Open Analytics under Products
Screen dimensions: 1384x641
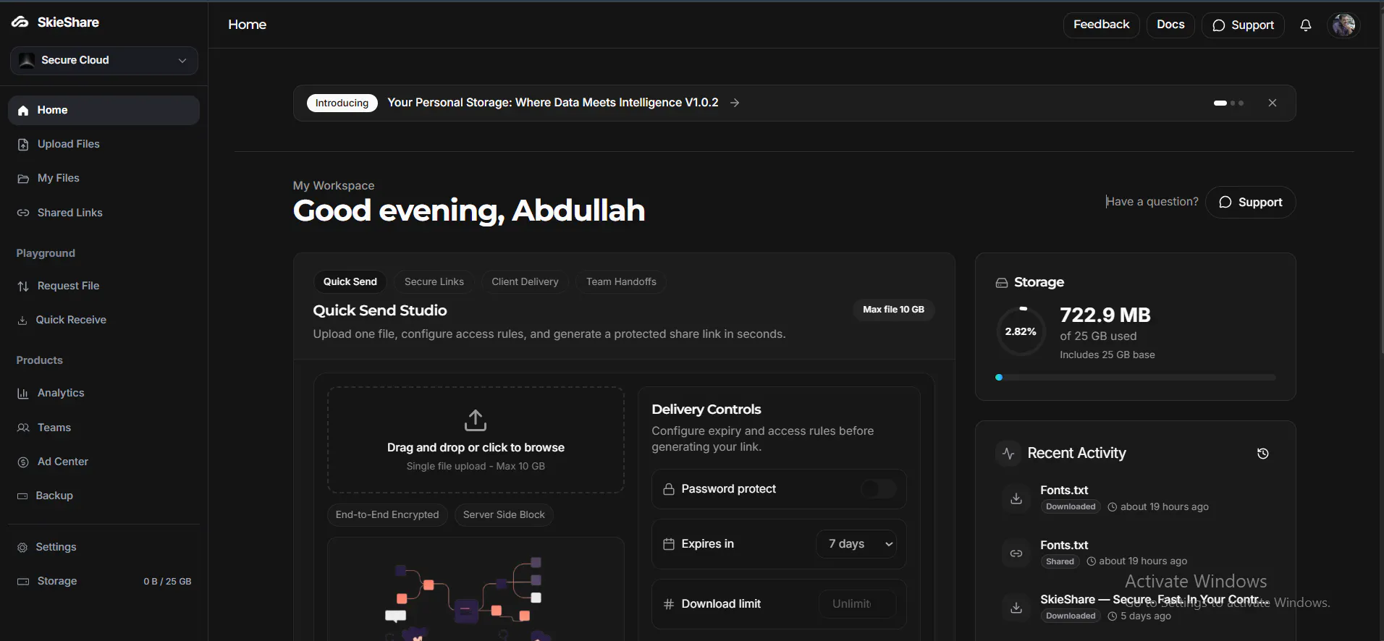pyautogui.click(x=104, y=394)
